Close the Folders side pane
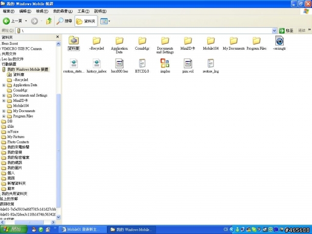 point(58,37)
